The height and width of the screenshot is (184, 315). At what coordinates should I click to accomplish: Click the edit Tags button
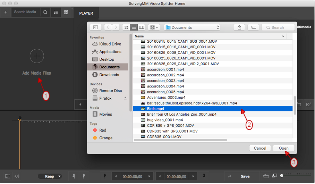(x=253, y=27)
